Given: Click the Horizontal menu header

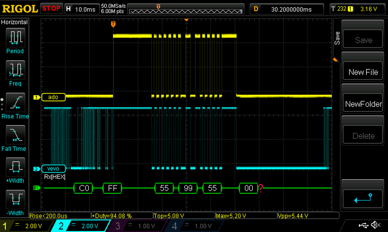Looking at the screenshot, I should [x=14, y=22].
